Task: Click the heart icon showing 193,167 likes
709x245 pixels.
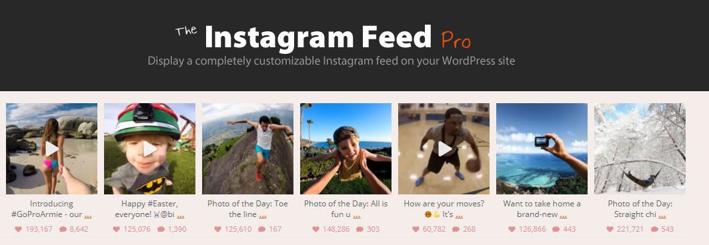Action: pyautogui.click(x=19, y=229)
